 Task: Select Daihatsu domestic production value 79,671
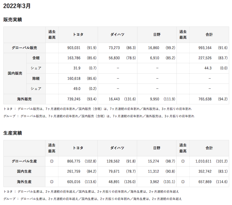(x=114, y=171)
